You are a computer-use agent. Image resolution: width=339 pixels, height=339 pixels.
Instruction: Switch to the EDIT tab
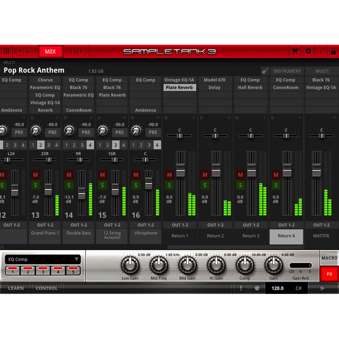click(76, 51)
